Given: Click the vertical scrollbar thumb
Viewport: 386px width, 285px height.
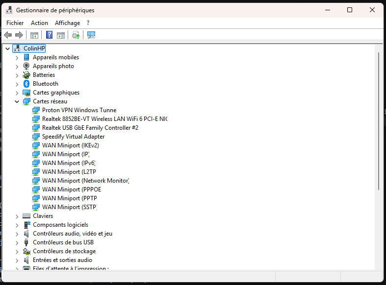Looking at the screenshot, I should (x=379, y=121).
